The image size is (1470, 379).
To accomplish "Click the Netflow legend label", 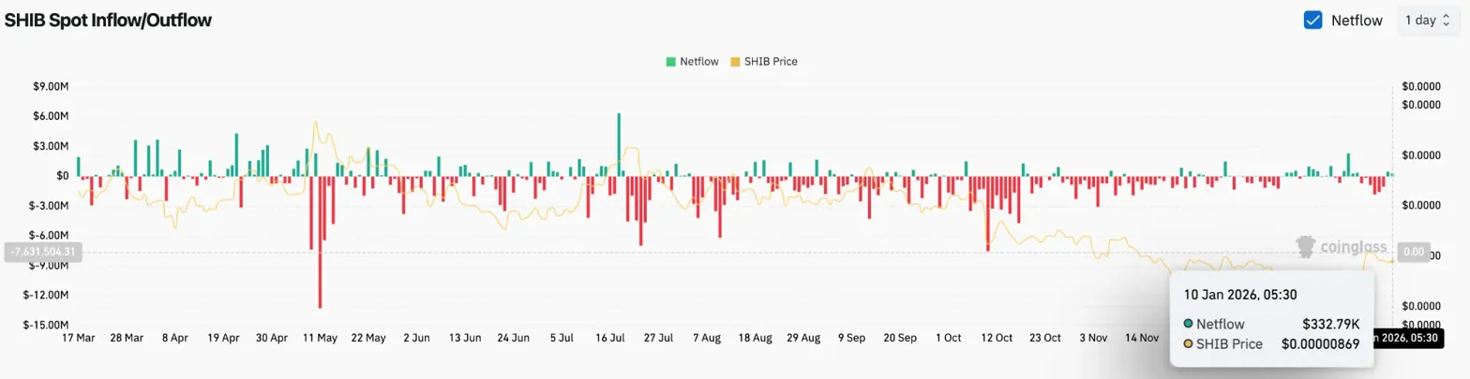I will [698, 62].
